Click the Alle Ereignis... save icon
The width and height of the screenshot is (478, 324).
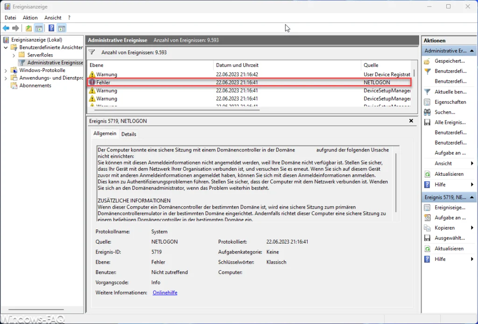point(428,122)
